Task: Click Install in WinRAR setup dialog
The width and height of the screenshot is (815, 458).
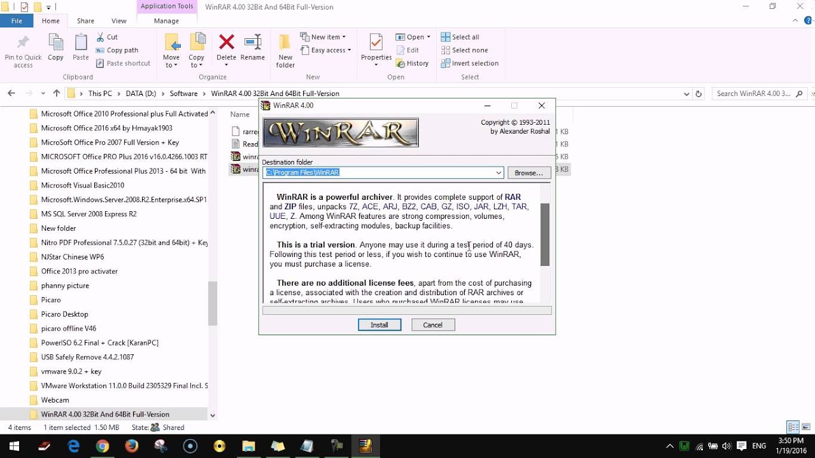Action: (x=379, y=325)
